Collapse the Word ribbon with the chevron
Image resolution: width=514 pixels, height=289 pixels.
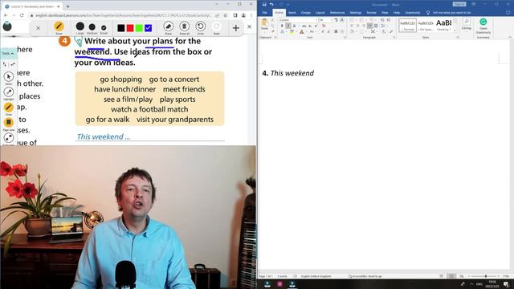click(510, 38)
